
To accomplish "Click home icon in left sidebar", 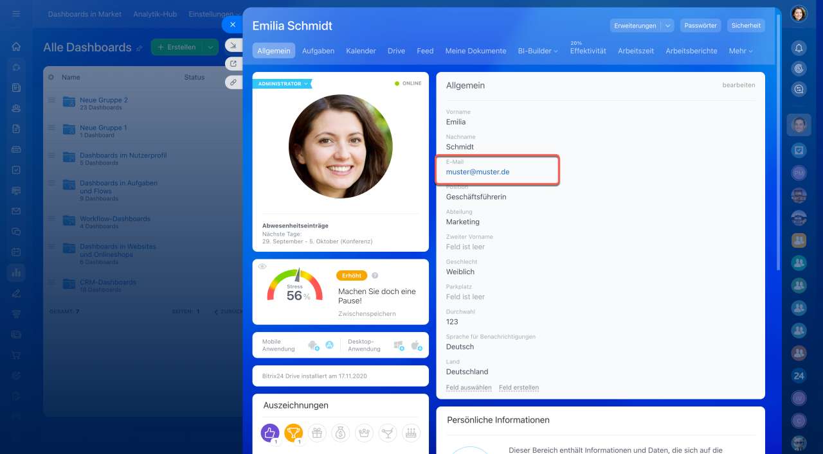I will click(16, 47).
